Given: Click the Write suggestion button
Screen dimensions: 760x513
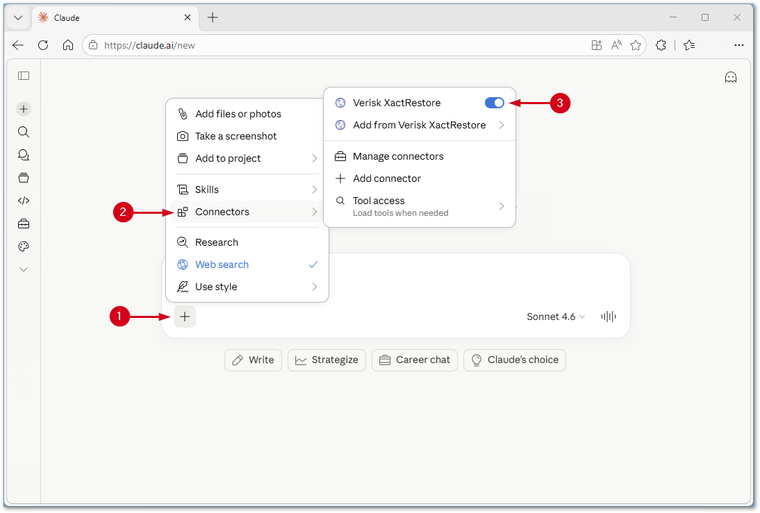Looking at the screenshot, I should tap(253, 360).
